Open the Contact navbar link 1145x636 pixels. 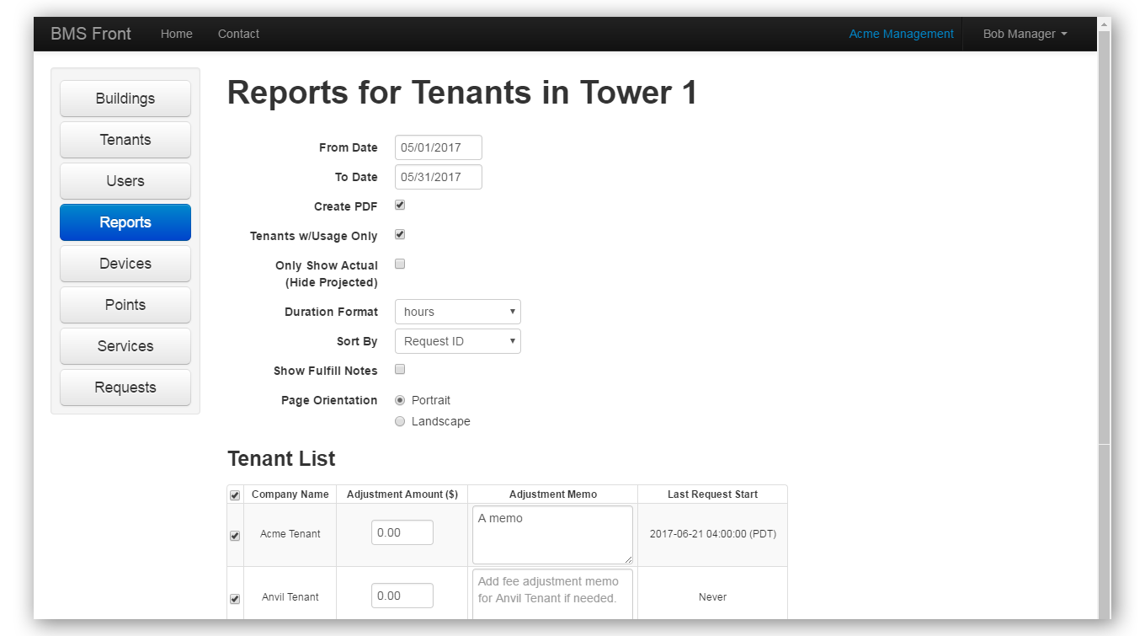[238, 34]
